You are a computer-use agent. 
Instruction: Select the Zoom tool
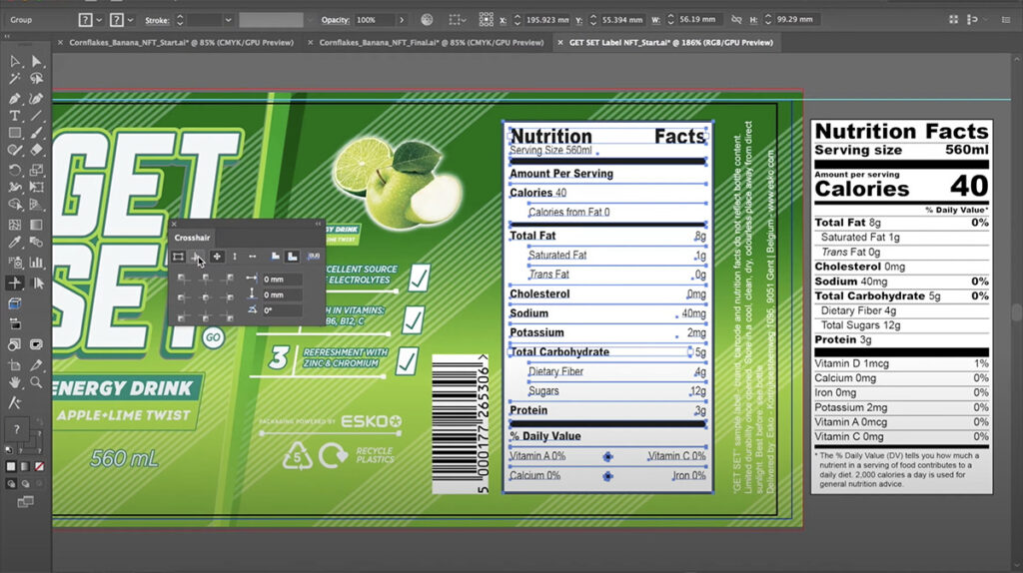(37, 382)
